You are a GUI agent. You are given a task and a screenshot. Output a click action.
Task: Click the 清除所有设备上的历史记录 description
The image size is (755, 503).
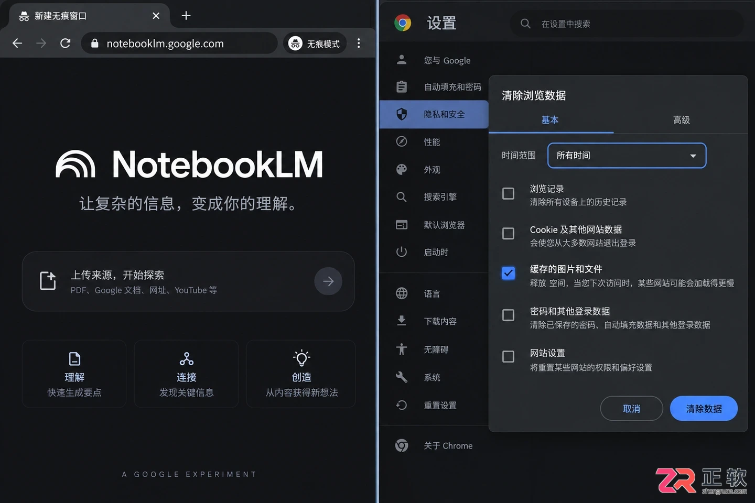pyautogui.click(x=578, y=202)
